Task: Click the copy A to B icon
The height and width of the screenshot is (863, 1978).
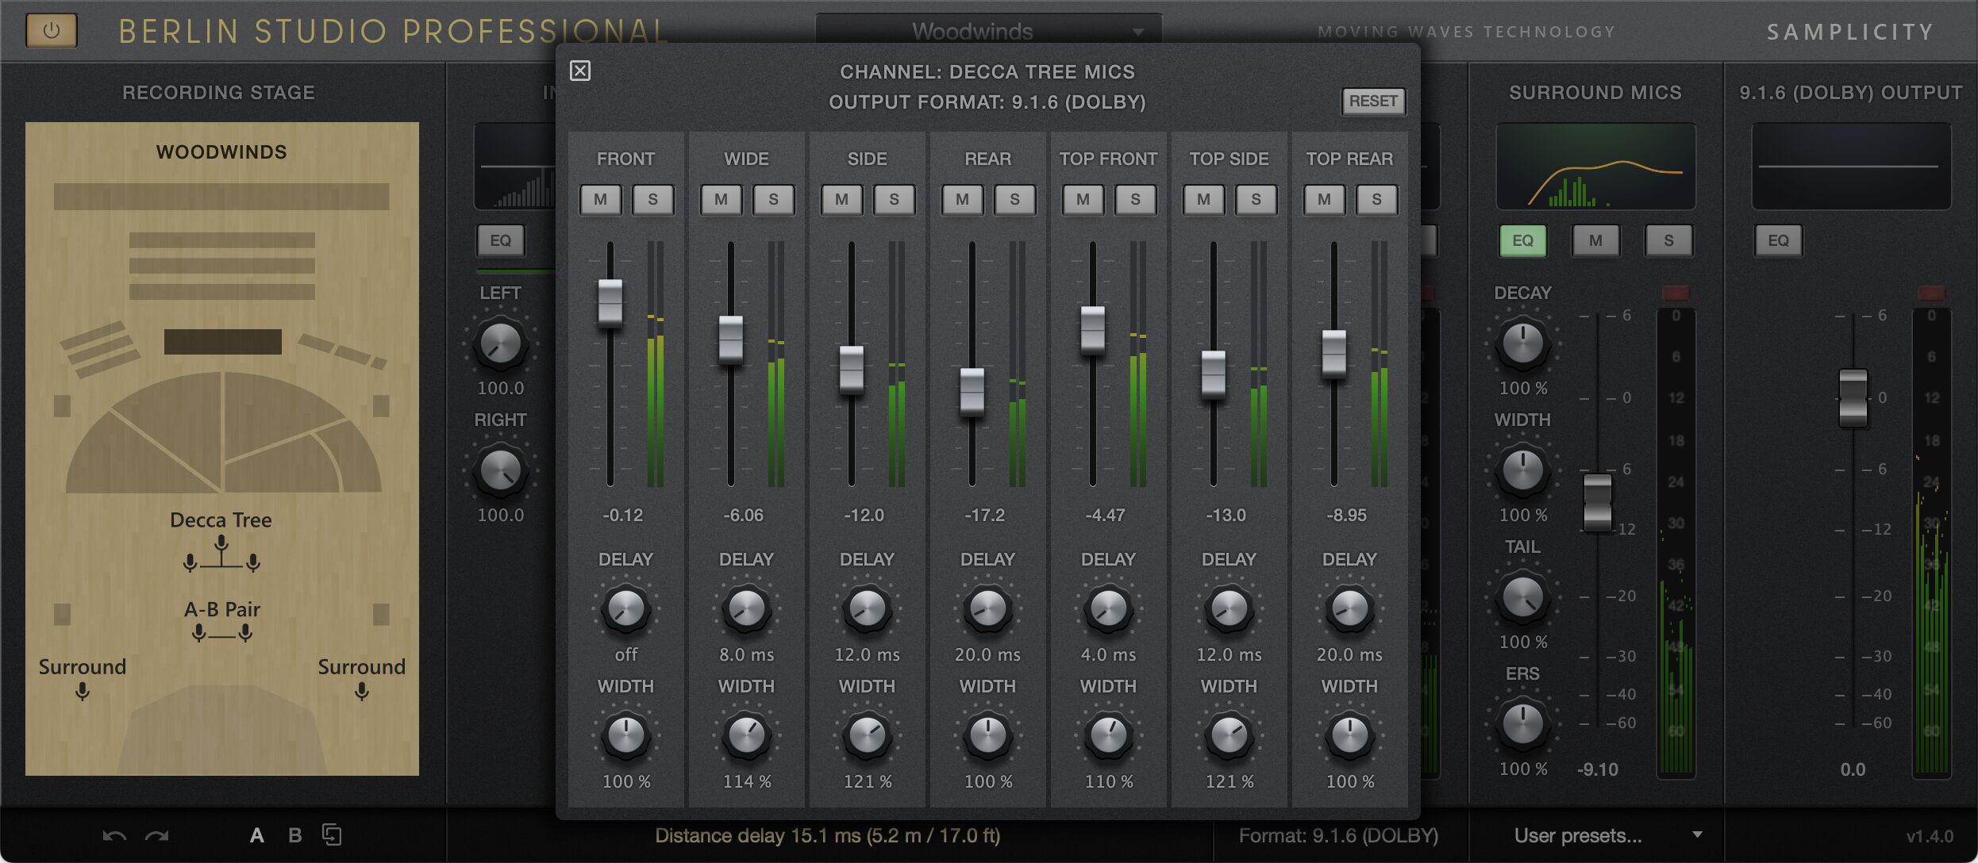Action: 332,834
